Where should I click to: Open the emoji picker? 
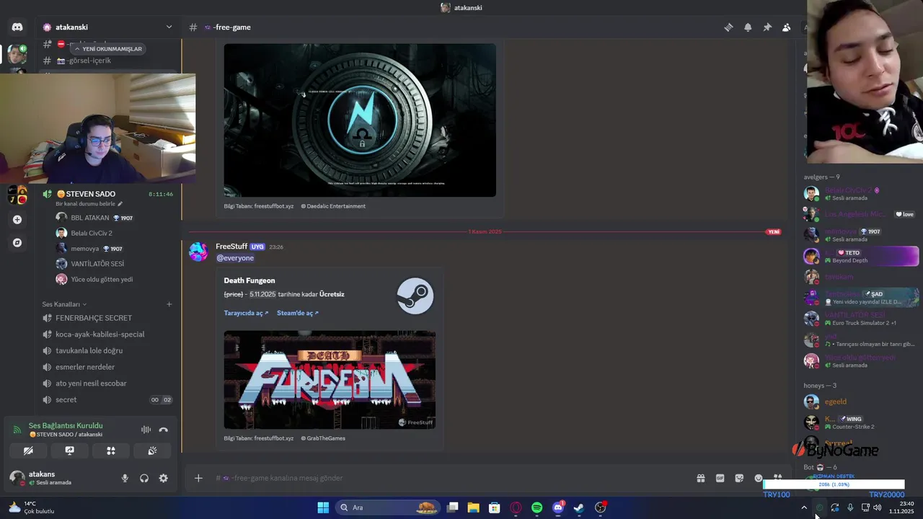coord(759,478)
